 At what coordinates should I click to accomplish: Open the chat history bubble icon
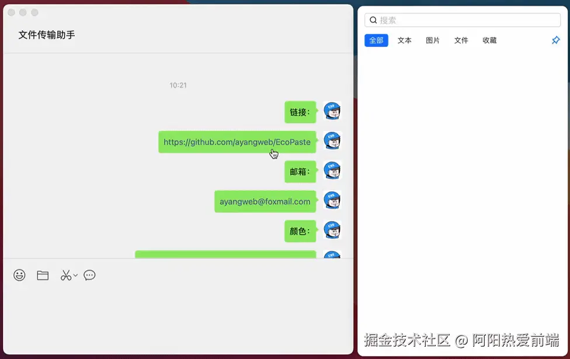89,275
